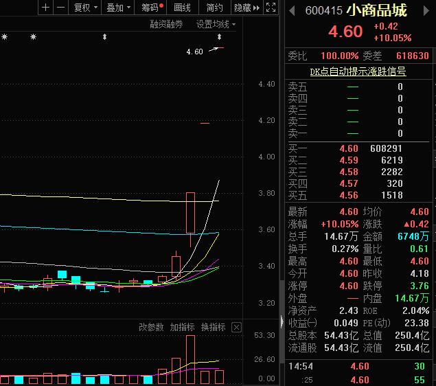The height and width of the screenshot is (386, 436).
Task: Click buy-five price 4.56
Action: (x=349, y=195)
